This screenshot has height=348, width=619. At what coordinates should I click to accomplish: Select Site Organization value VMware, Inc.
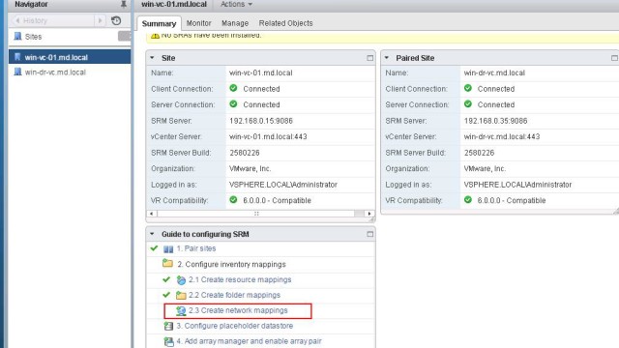click(250, 168)
